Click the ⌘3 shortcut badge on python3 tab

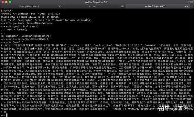coord(186,6)
